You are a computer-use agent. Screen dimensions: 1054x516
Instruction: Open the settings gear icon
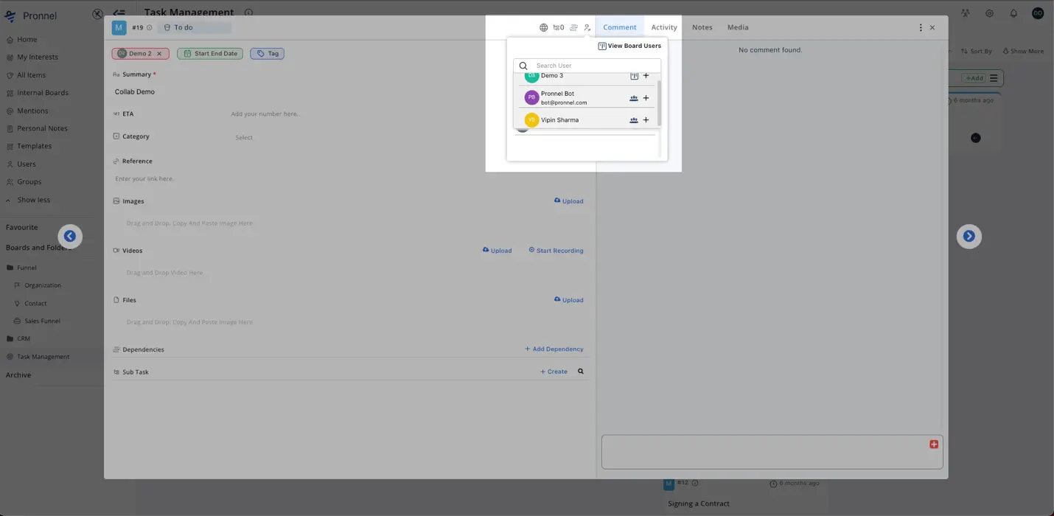[x=990, y=13]
